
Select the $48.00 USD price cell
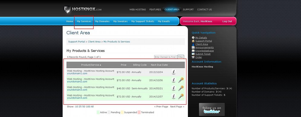tap(123, 88)
